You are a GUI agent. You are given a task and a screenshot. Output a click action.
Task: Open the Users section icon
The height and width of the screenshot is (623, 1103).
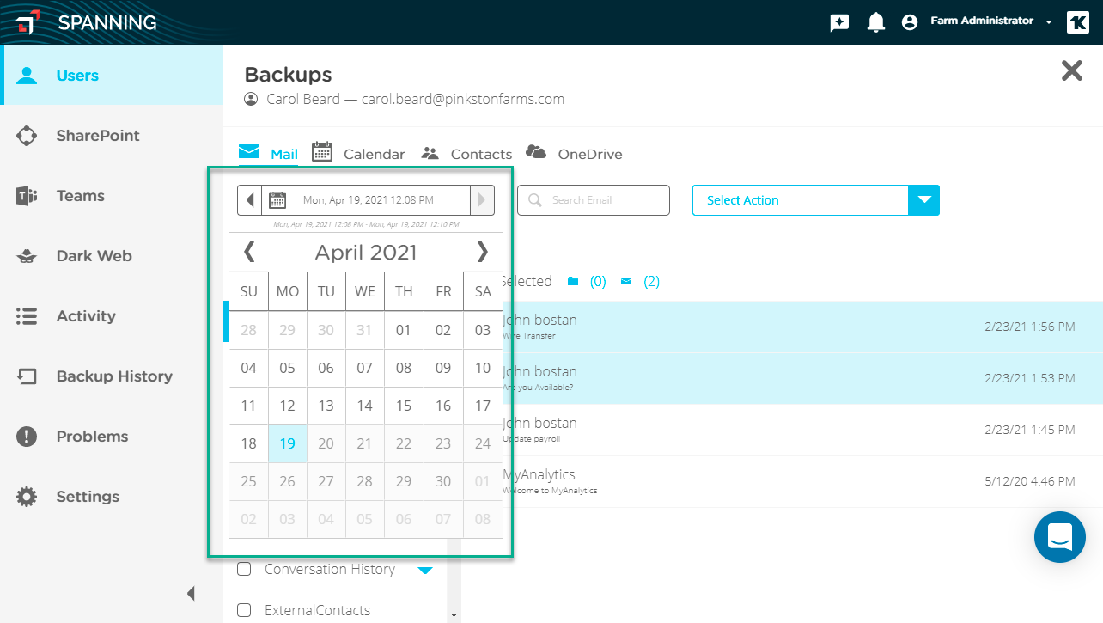[x=27, y=76]
